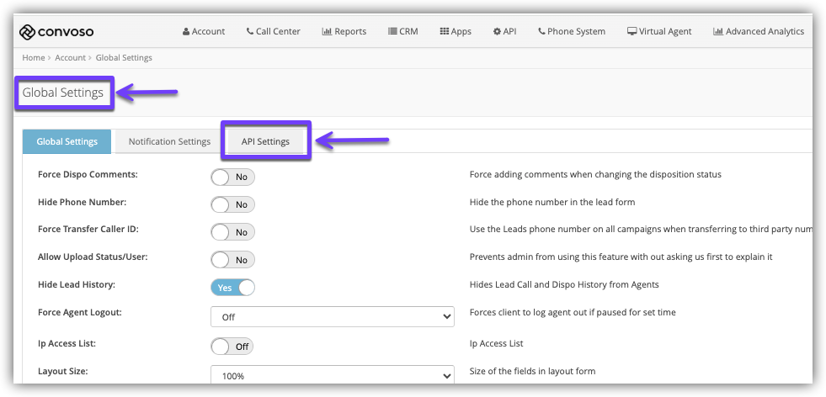Click the Ip Access List label
Screen dimensions: 826x397
(x=67, y=343)
